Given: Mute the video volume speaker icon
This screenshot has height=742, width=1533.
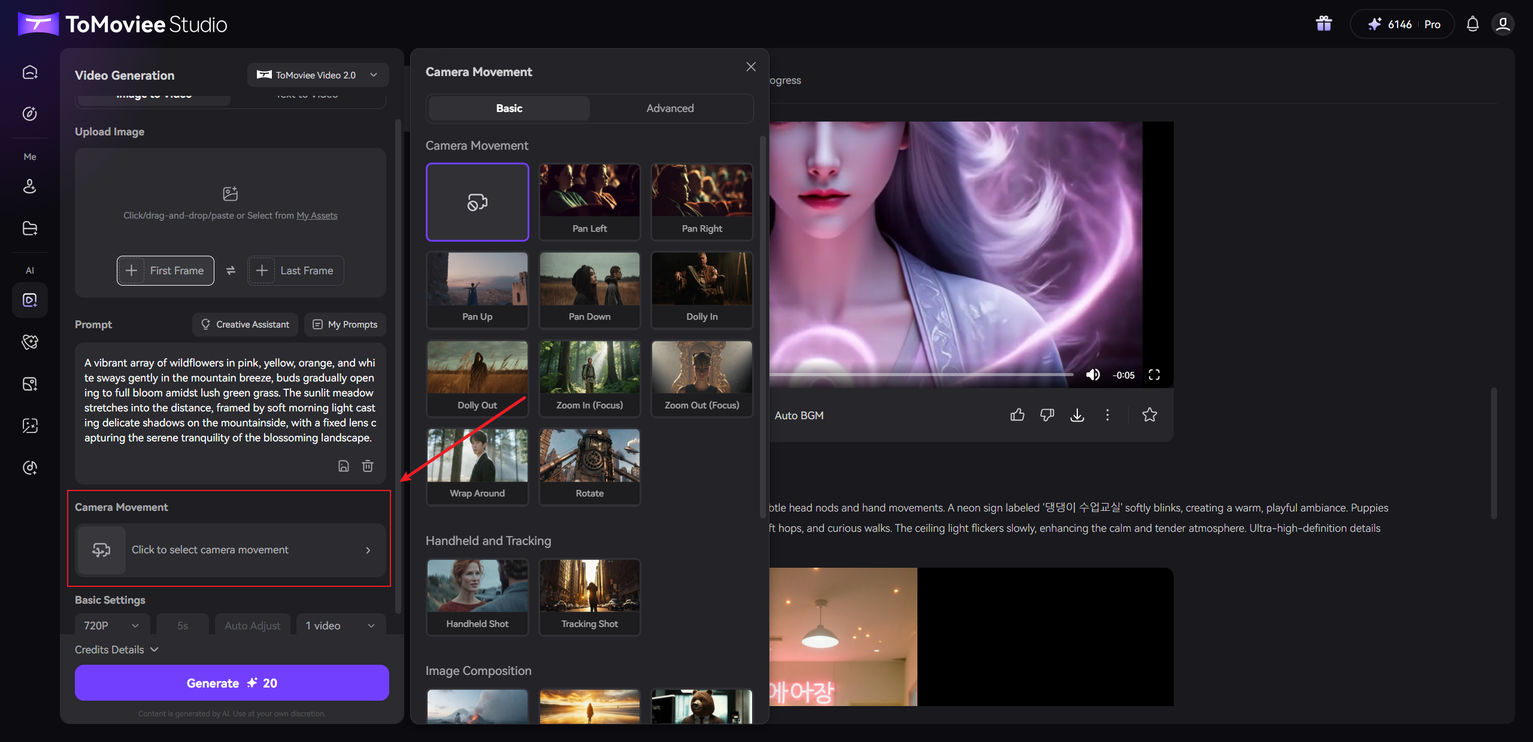Looking at the screenshot, I should tap(1093, 375).
